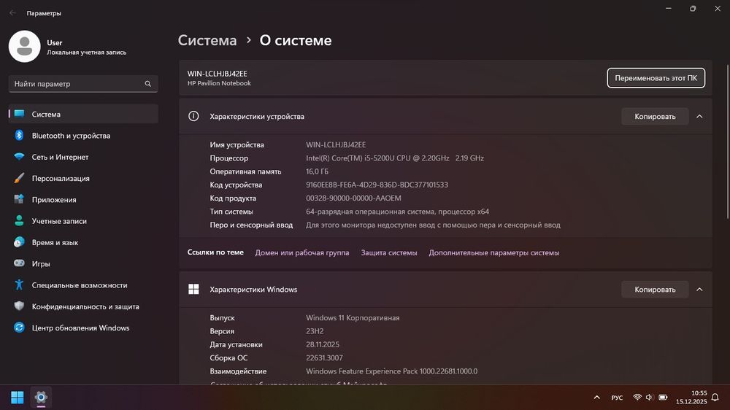Click the Центр обновления Windows sync icon
This screenshot has width=730, height=410.
click(x=19, y=328)
